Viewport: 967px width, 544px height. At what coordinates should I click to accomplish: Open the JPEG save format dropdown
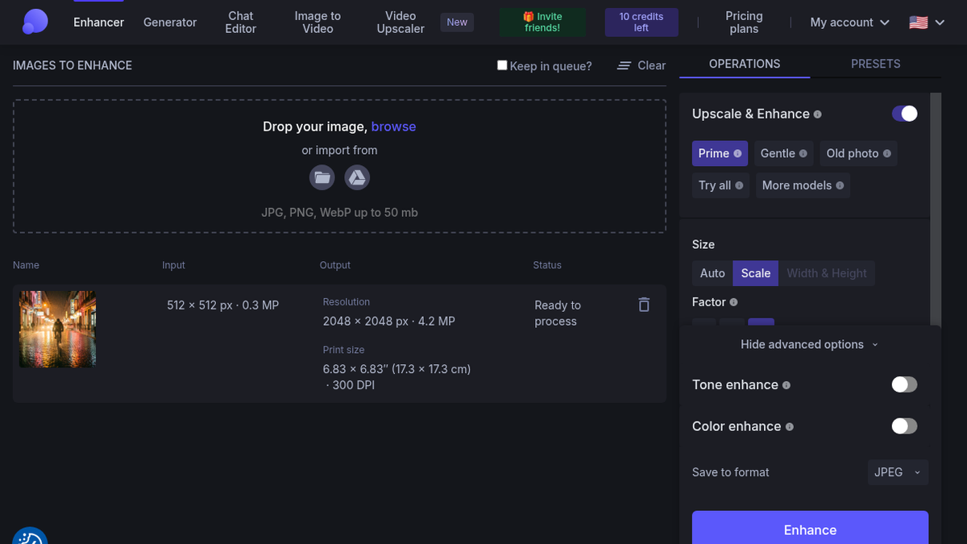click(898, 472)
